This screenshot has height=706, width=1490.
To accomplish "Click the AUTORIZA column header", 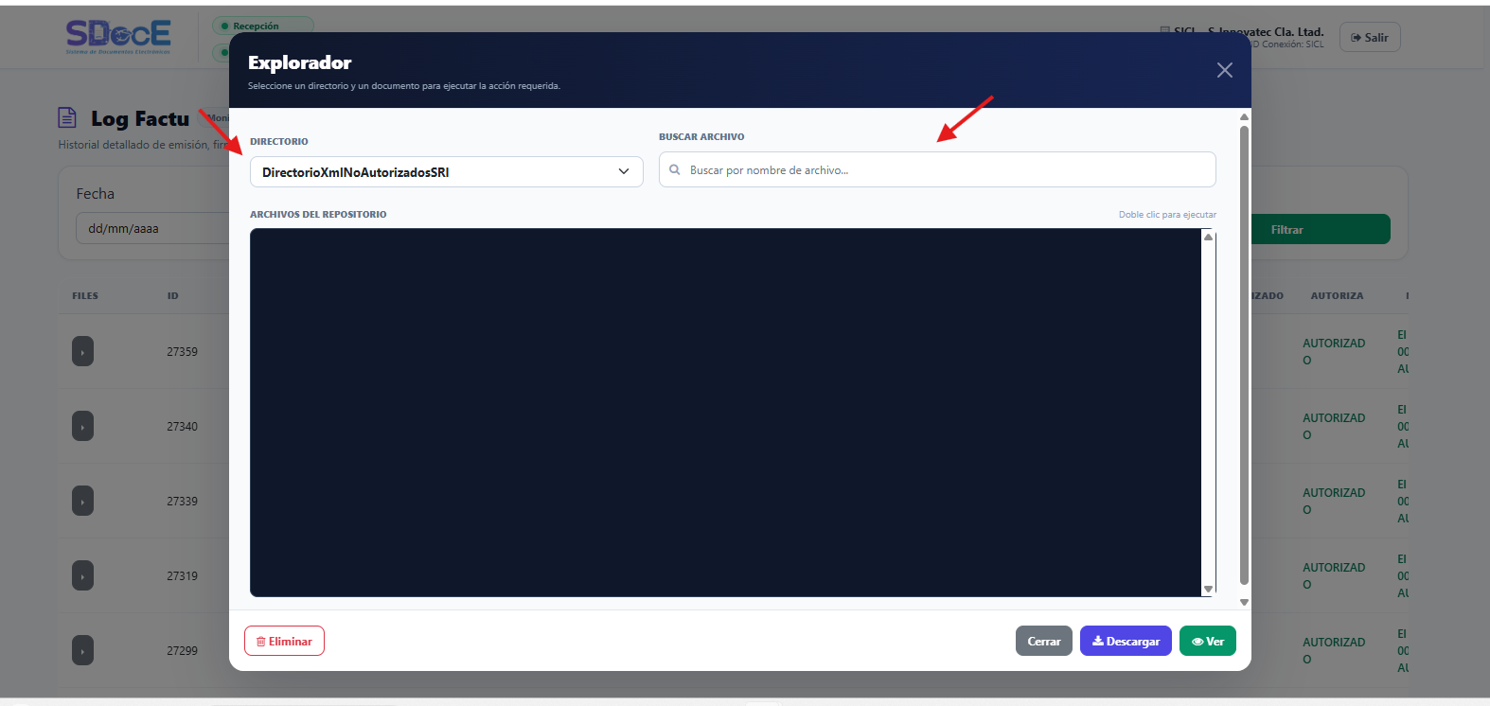I will 1337,295.
